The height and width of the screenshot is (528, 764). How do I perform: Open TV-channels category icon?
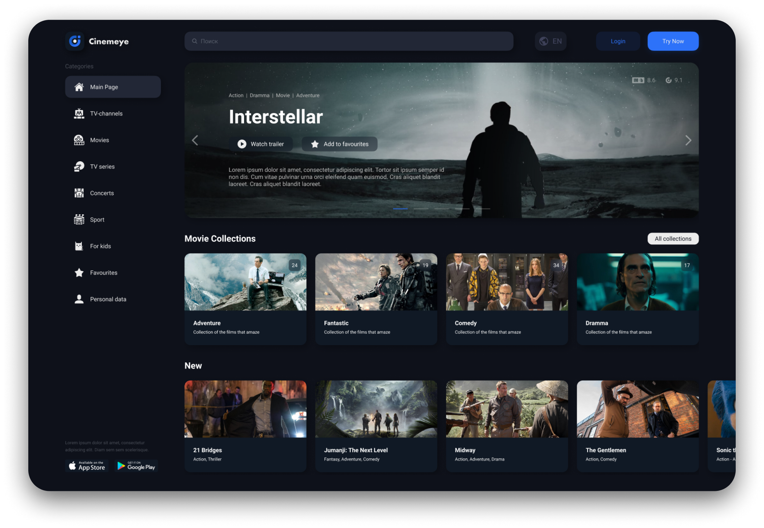[79, 114]
